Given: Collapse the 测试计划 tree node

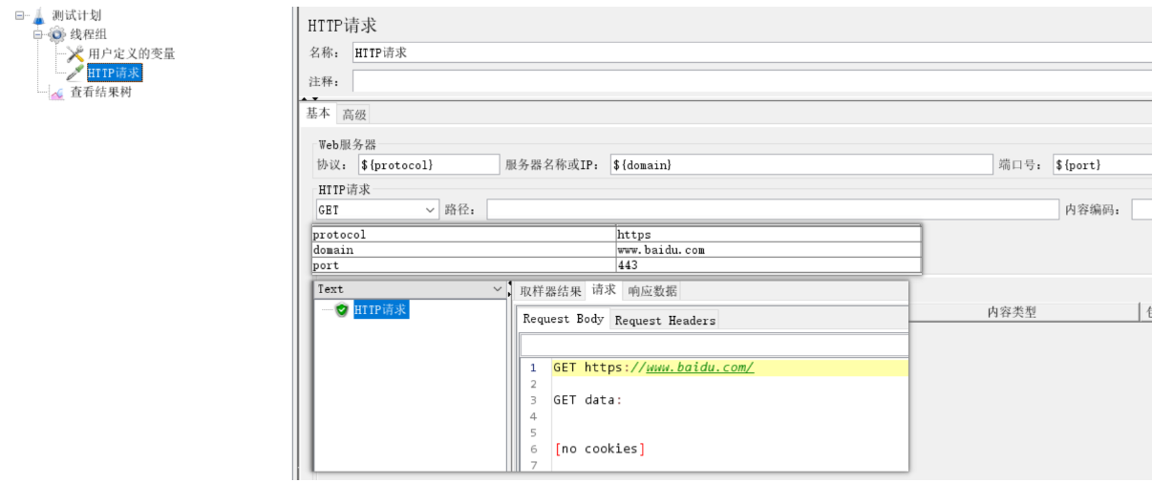Looking at the screenshot, I should pos(19,15).
